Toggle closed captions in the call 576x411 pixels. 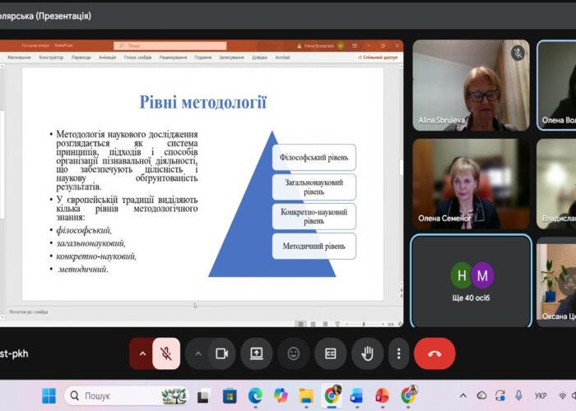pos(331,353)
